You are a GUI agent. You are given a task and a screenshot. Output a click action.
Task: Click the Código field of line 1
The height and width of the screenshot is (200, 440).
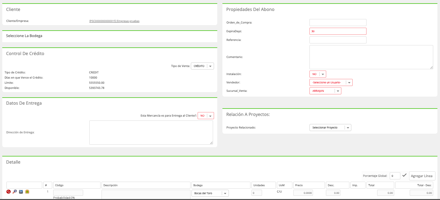pos(68,193)
